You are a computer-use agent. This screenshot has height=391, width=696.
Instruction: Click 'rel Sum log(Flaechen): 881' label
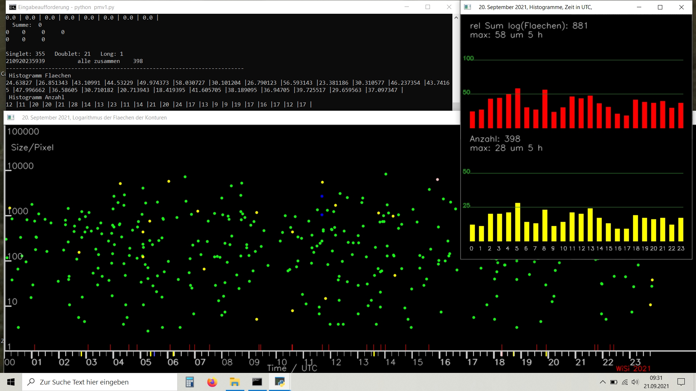tap(529, 26)
